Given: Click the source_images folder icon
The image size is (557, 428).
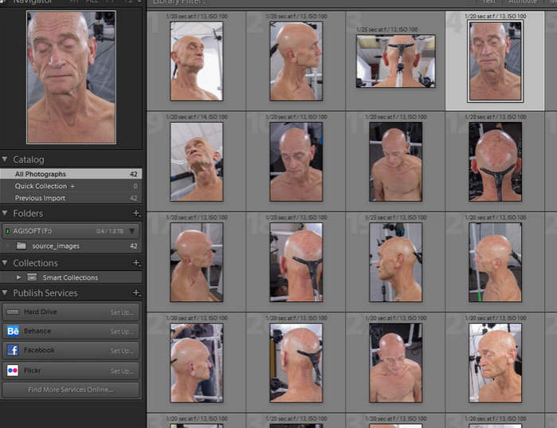Looking at the screenshot, I should coord(22,245).
